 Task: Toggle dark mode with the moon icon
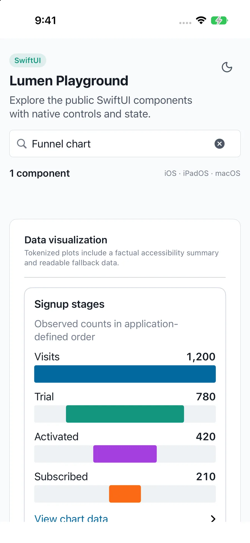tap(227, 67)
